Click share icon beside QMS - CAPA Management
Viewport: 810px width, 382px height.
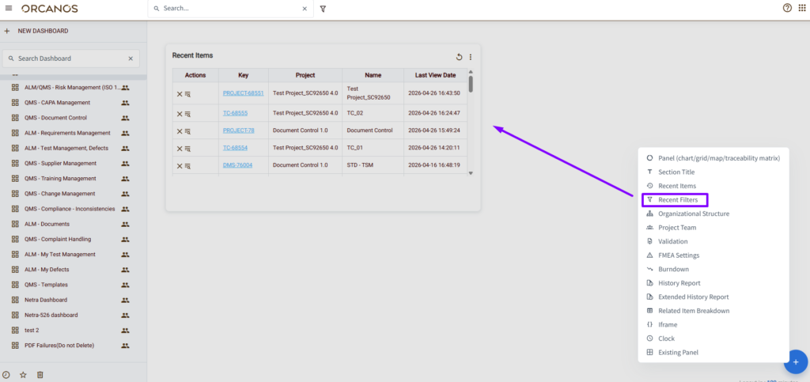(125, 103)
